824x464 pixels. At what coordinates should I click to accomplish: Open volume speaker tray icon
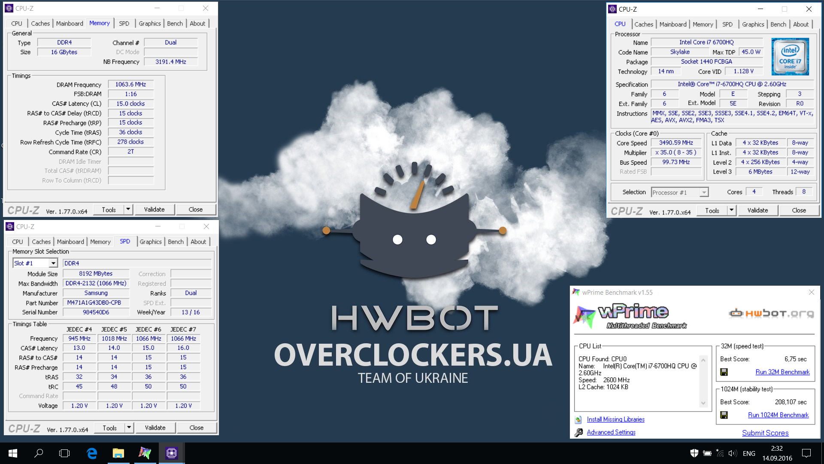(733, 453)
